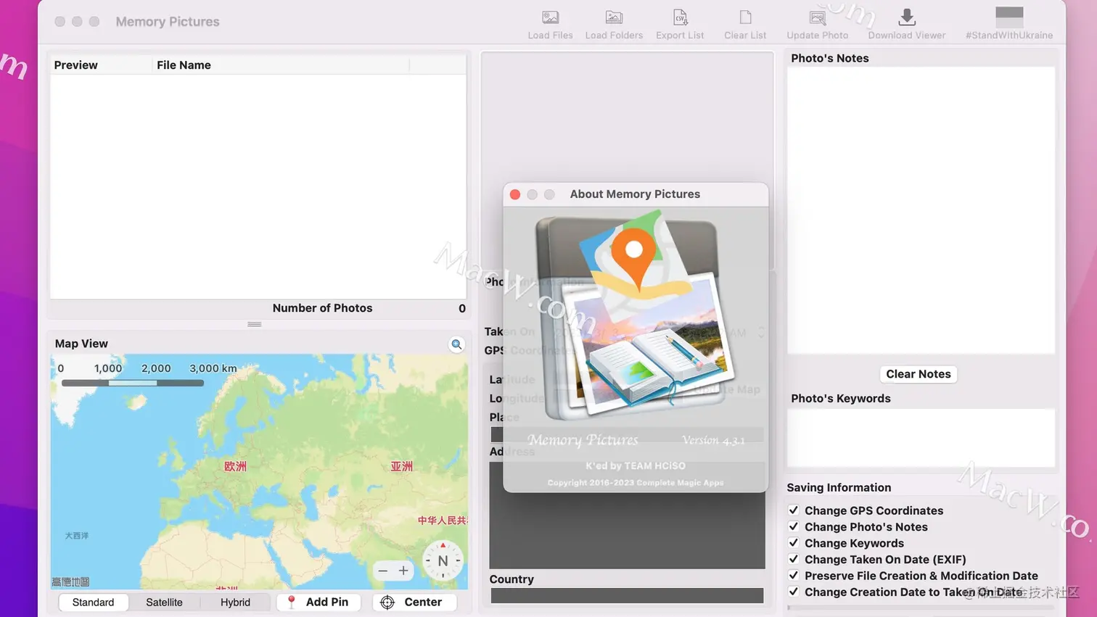Center the map with Center button
The width and height of the screenshot is (1097, 617).
coord(414,602)
